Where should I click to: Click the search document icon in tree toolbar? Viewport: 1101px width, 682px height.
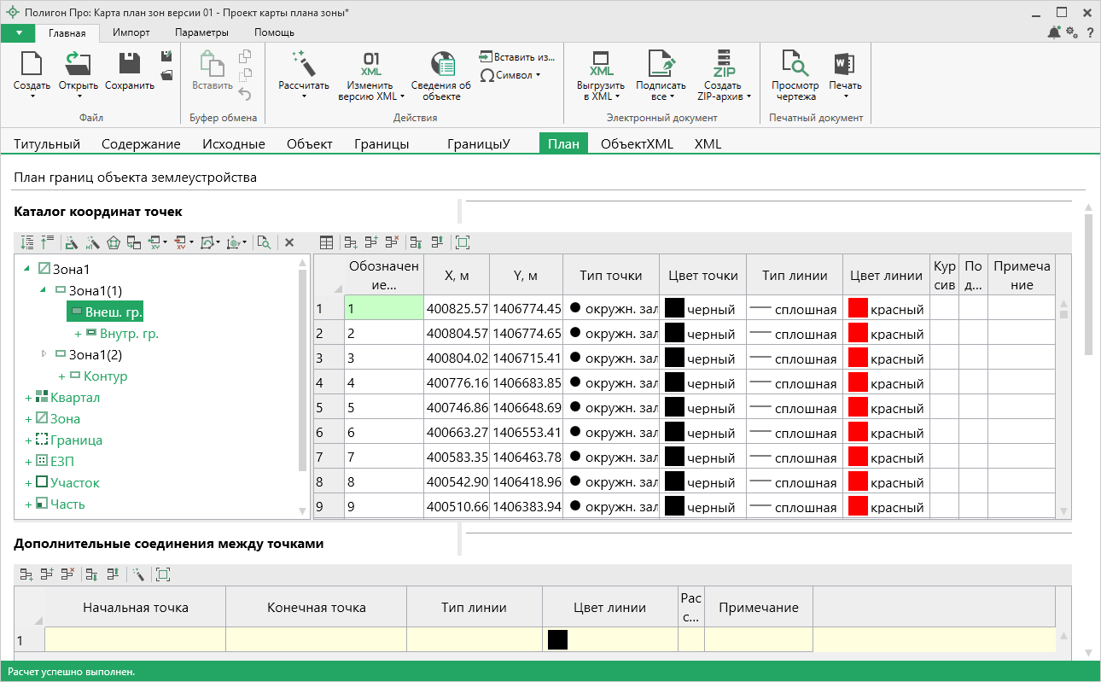[x=265, y=242]
